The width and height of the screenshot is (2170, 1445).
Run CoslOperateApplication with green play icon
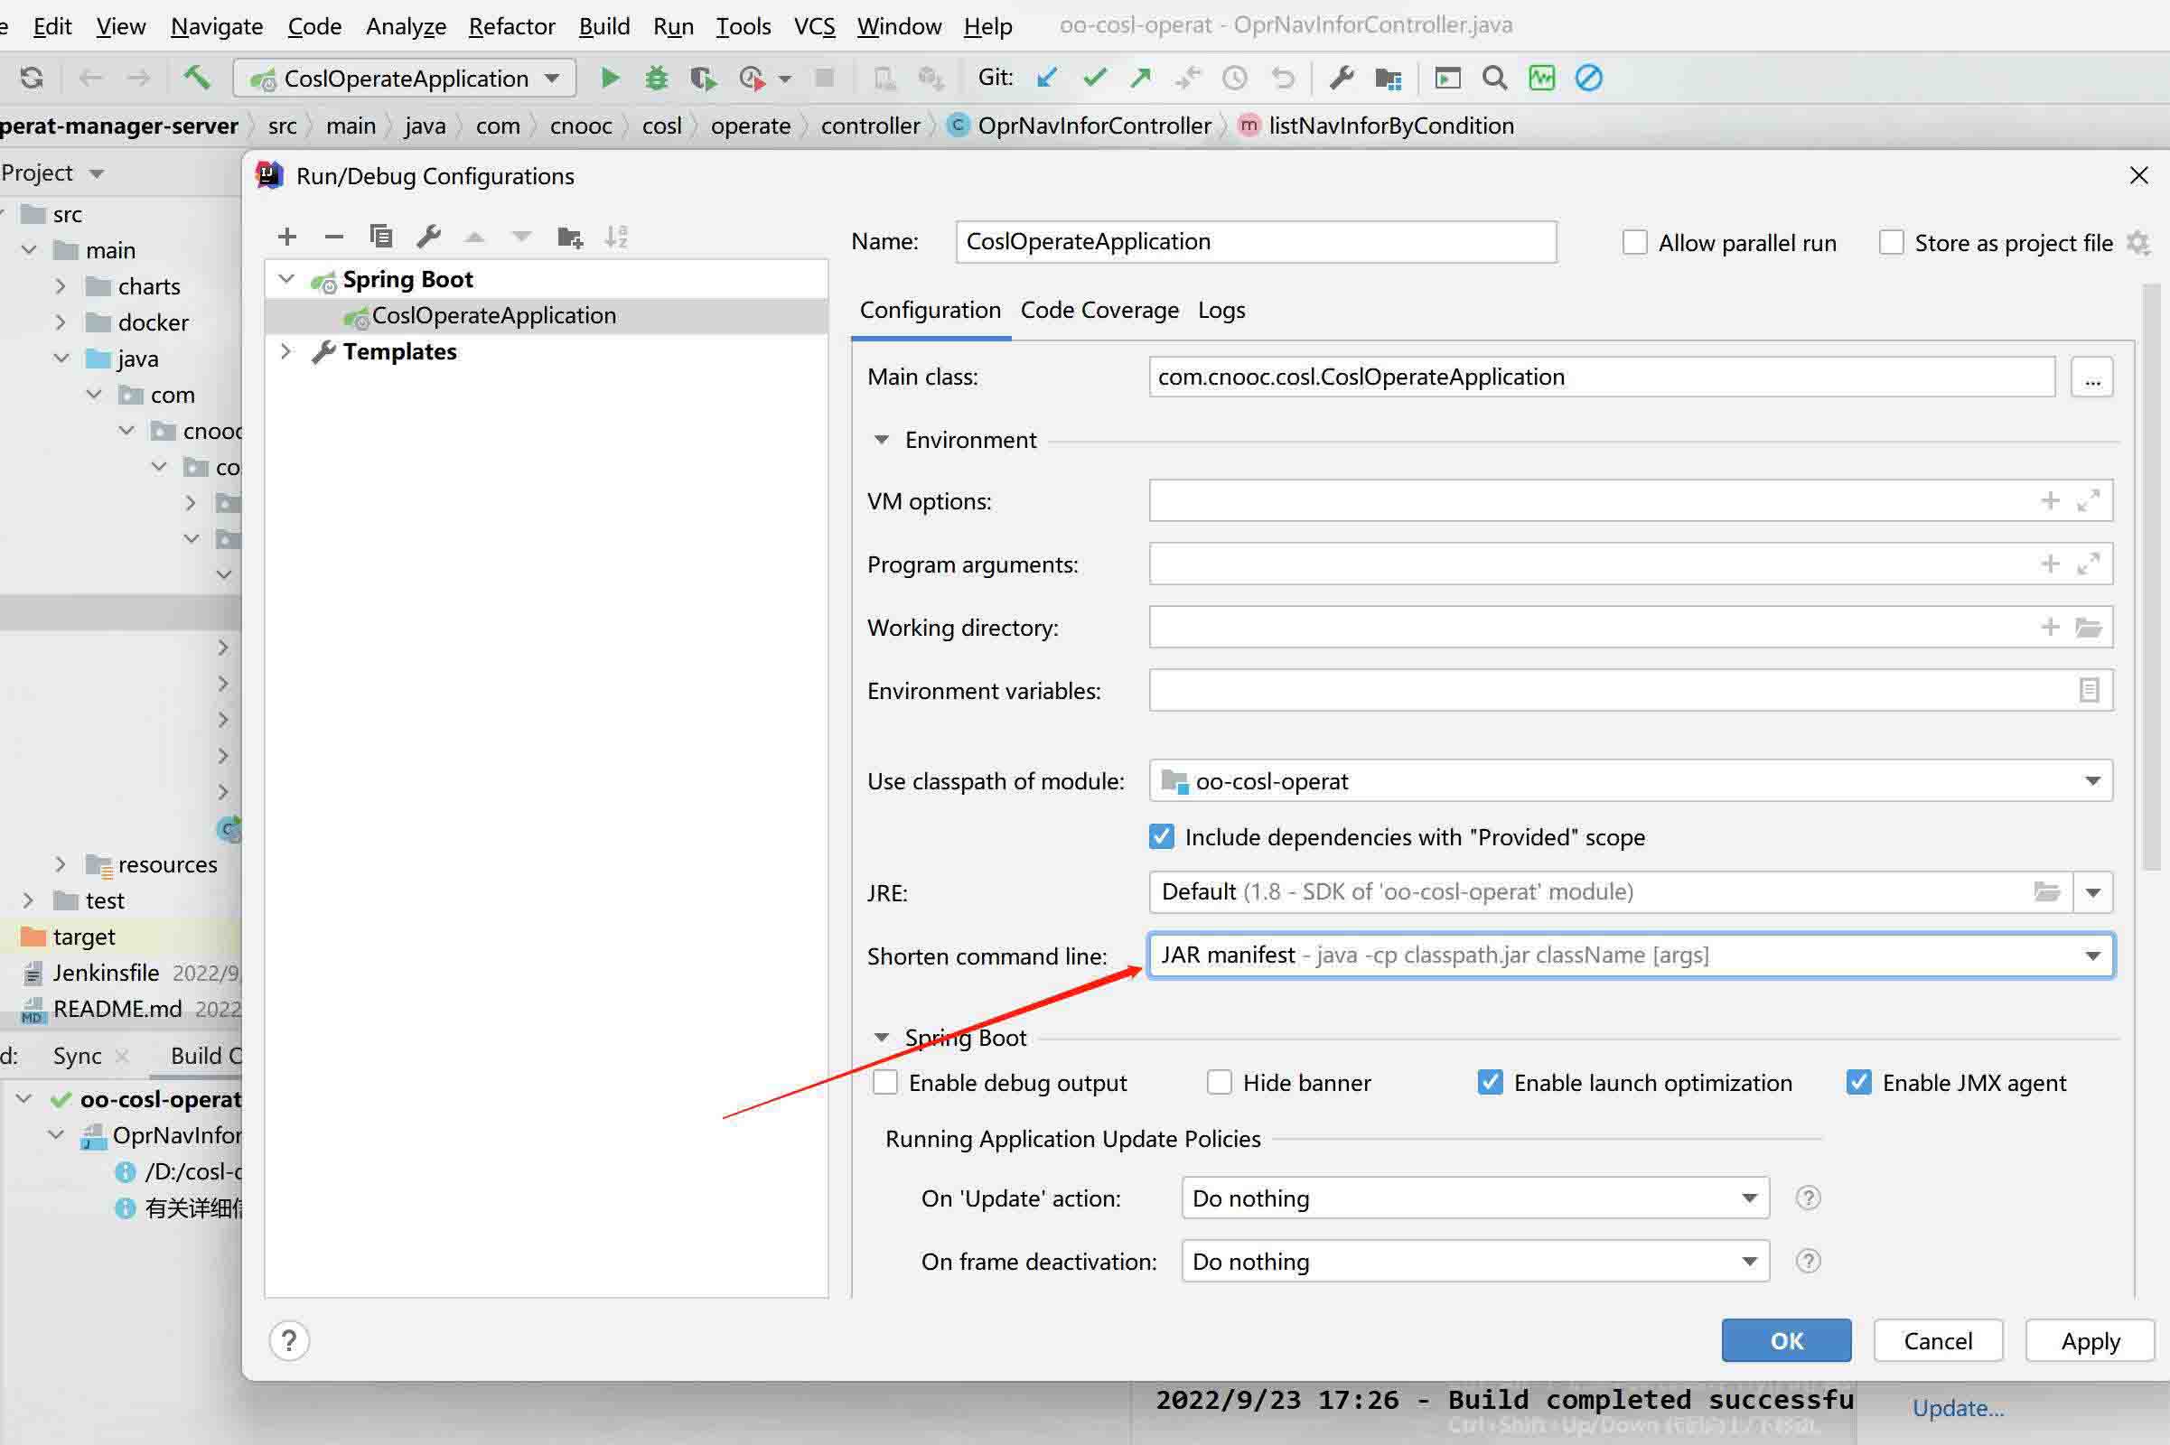pyautogui.click(x=609, y=79)
